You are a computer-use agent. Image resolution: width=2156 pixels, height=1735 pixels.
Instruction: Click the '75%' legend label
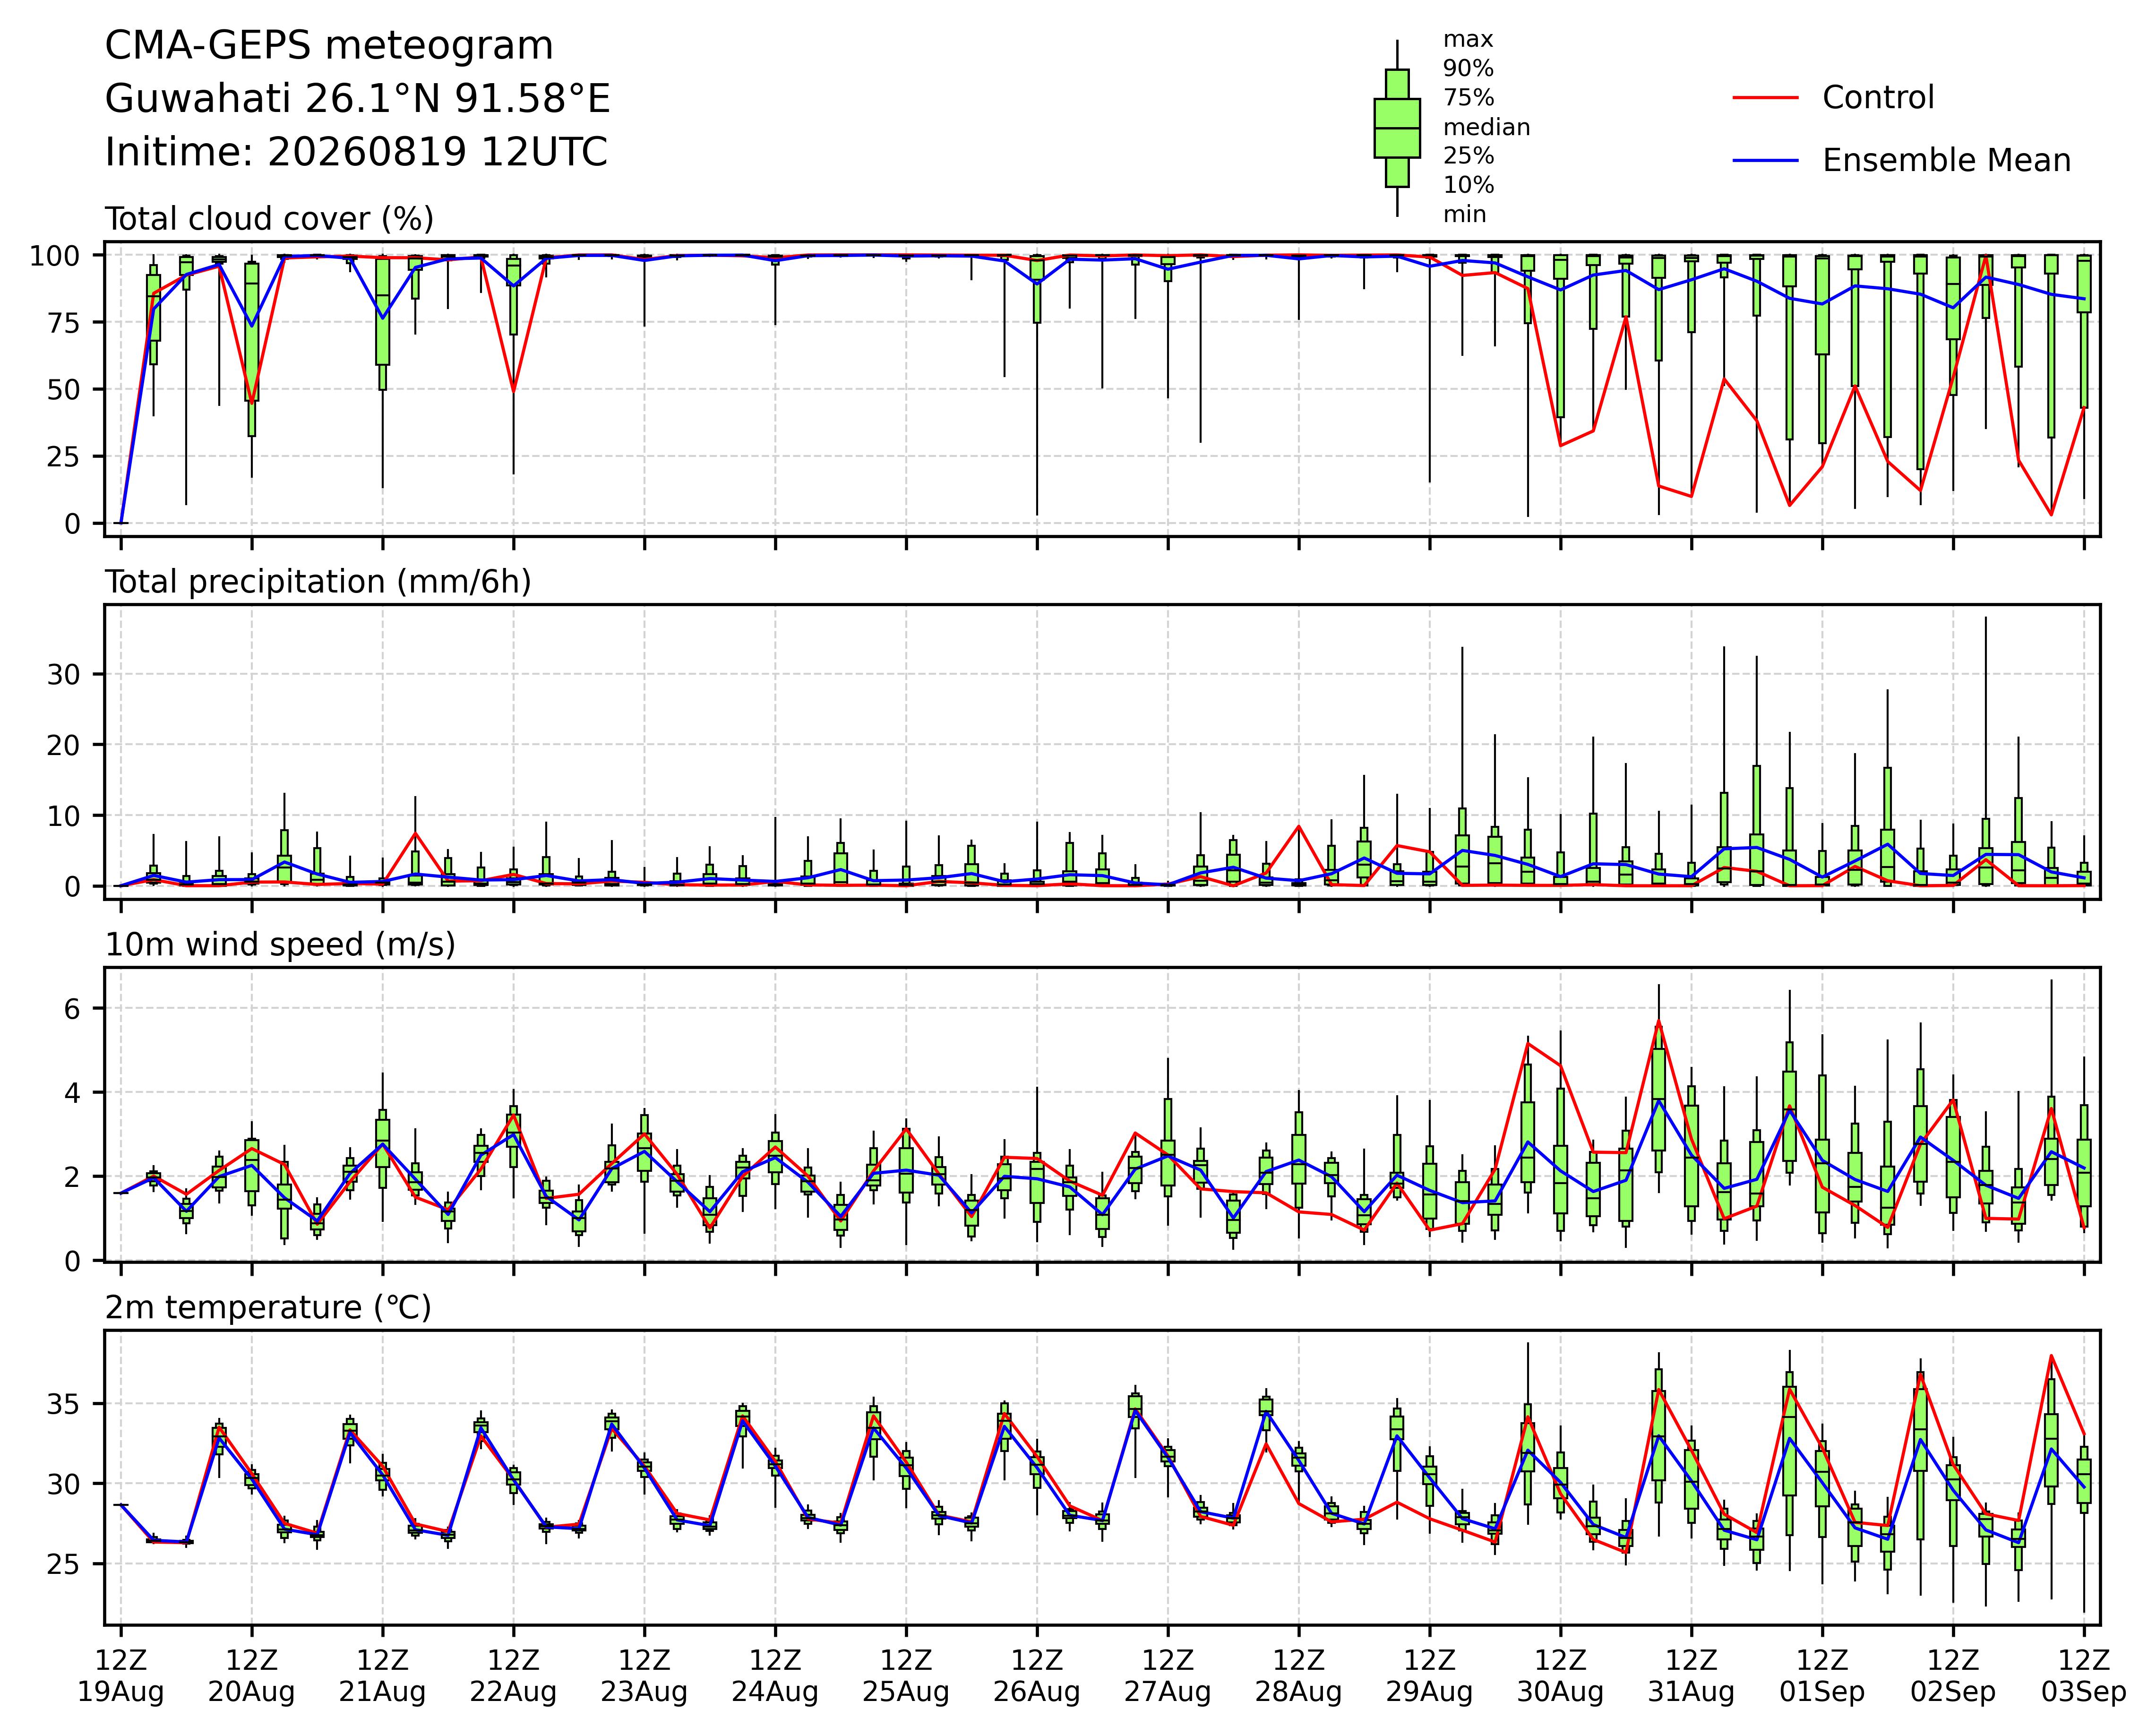[1468, 98]
